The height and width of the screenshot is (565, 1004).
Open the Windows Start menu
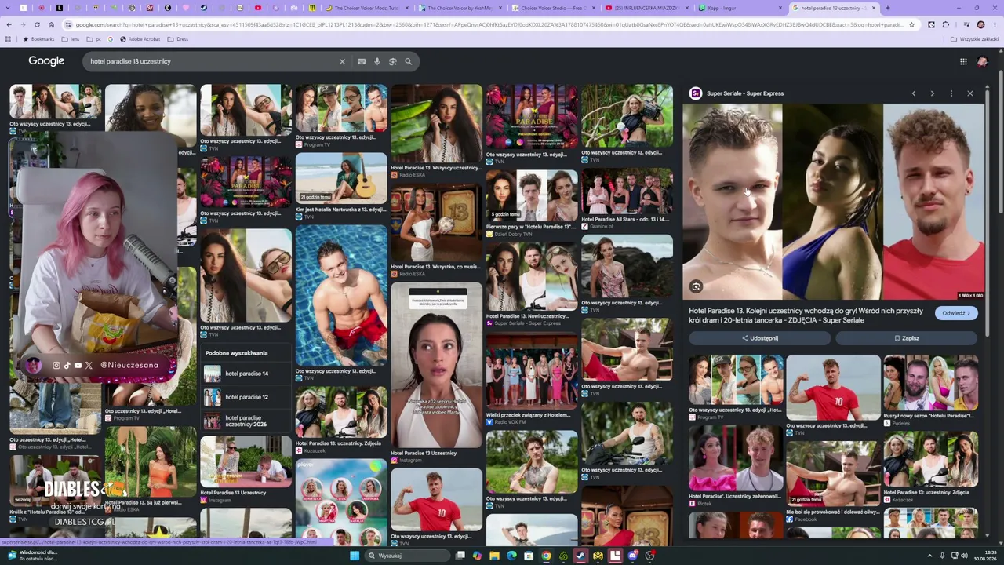tap(355, 556)
